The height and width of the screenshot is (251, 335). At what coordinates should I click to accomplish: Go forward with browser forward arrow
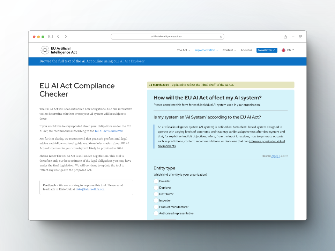[66, 37]
